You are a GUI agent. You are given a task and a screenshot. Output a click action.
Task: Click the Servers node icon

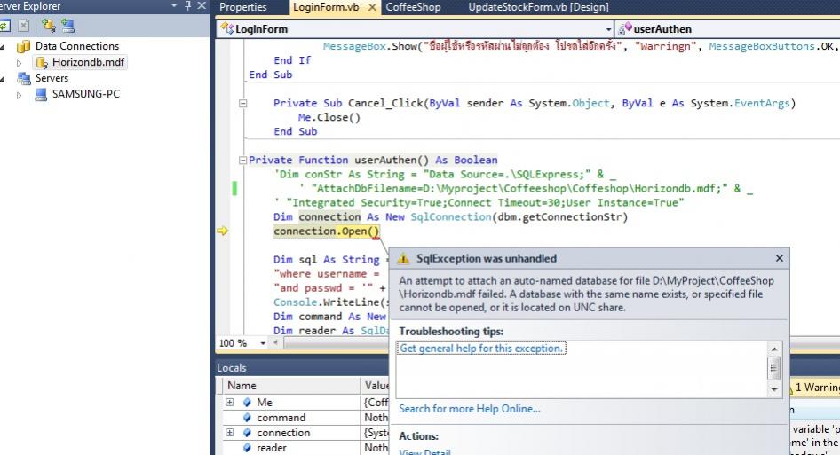(24, 79)
